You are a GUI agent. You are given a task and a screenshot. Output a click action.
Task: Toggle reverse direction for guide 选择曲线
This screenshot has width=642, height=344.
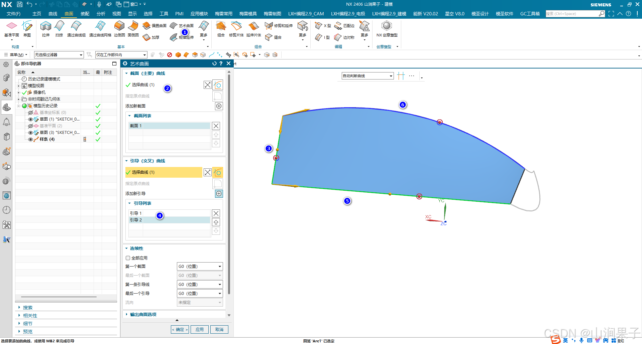coord(208,172)
